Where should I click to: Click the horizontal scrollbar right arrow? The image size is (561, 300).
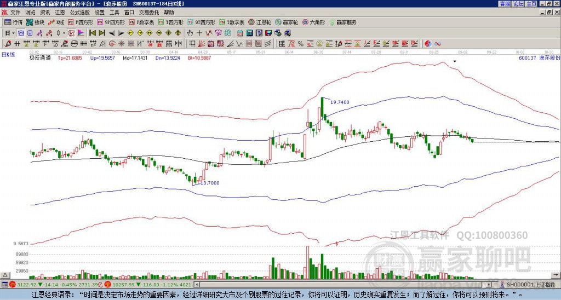(489, 285)
